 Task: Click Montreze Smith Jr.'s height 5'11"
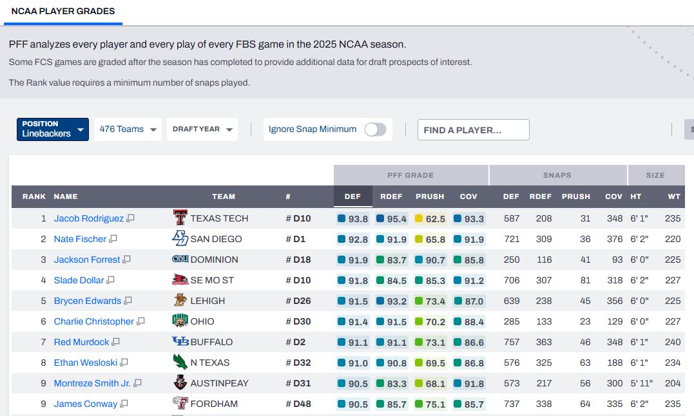(x=641, y=383)
